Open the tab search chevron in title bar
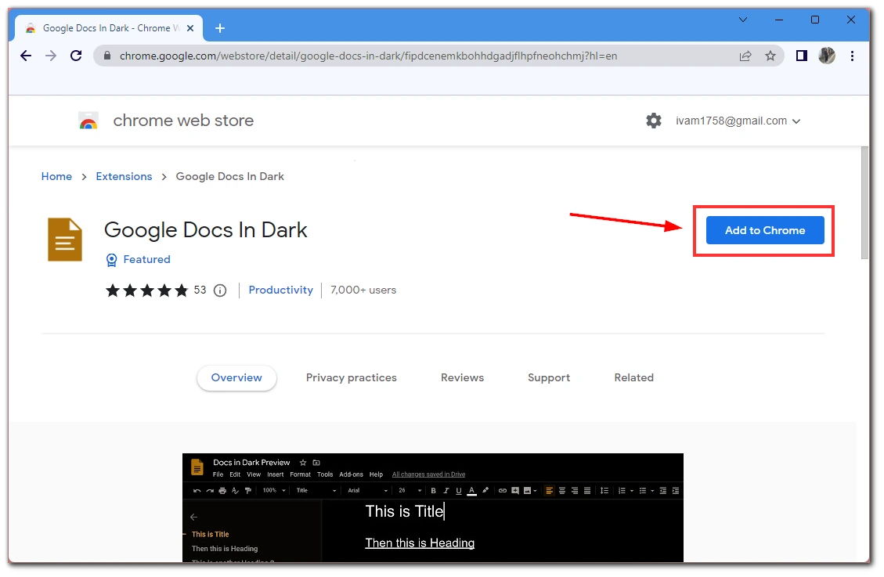 tap(743, 20)
